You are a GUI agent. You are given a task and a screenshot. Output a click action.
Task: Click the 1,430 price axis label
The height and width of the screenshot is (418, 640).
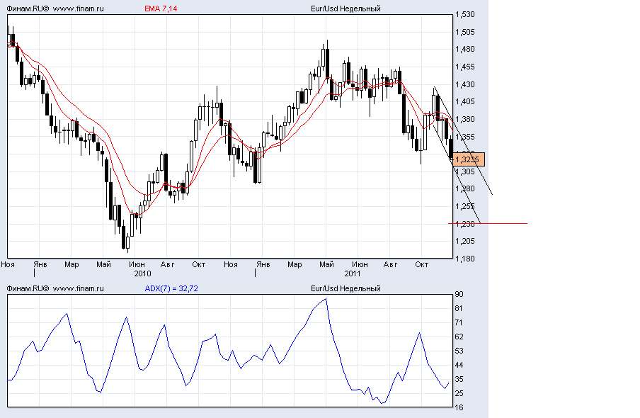(x=465, y=84)
